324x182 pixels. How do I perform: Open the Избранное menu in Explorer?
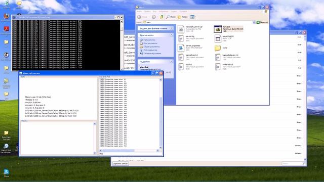click(x=164, y=11)
